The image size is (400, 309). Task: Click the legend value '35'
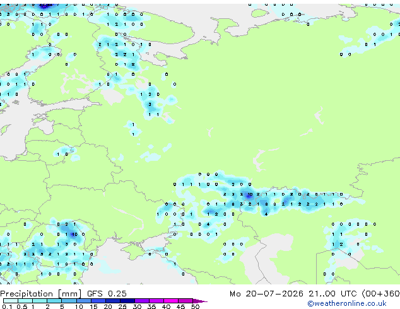tap(151, 306)
